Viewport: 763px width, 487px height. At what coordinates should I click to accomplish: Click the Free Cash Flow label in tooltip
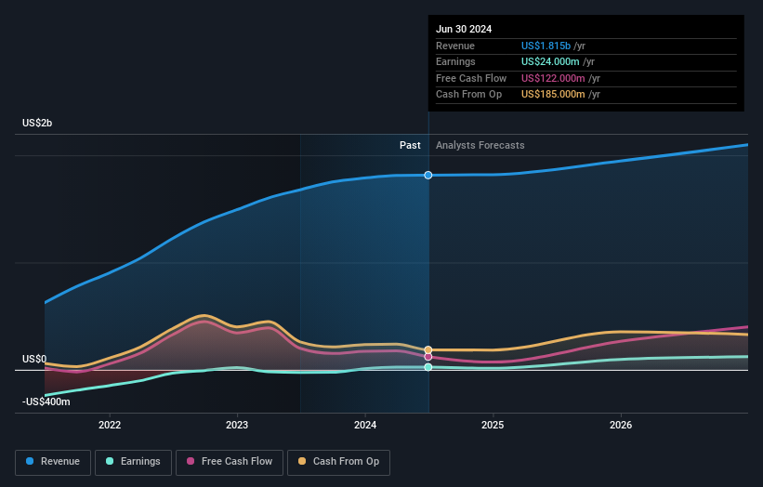pos(471,78)
